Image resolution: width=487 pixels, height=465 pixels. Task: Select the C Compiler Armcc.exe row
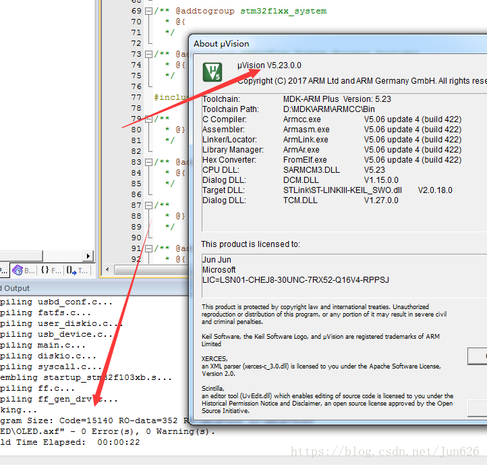click(332, 119)
